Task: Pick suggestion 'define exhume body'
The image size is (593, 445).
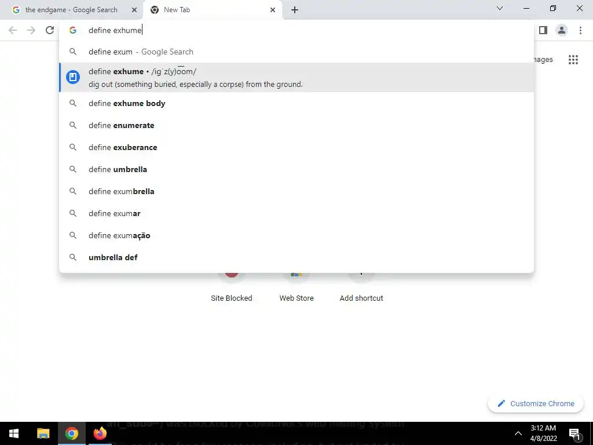Action: pos(296,103)
